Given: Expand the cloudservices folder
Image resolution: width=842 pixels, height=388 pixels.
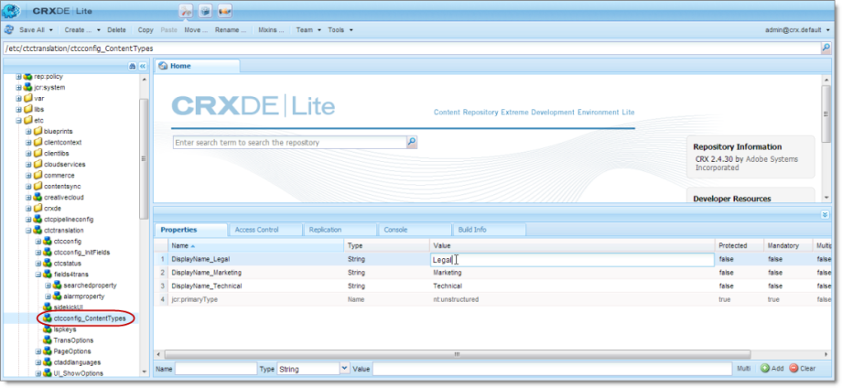Looking at the screenshot, I should [28, 164].
